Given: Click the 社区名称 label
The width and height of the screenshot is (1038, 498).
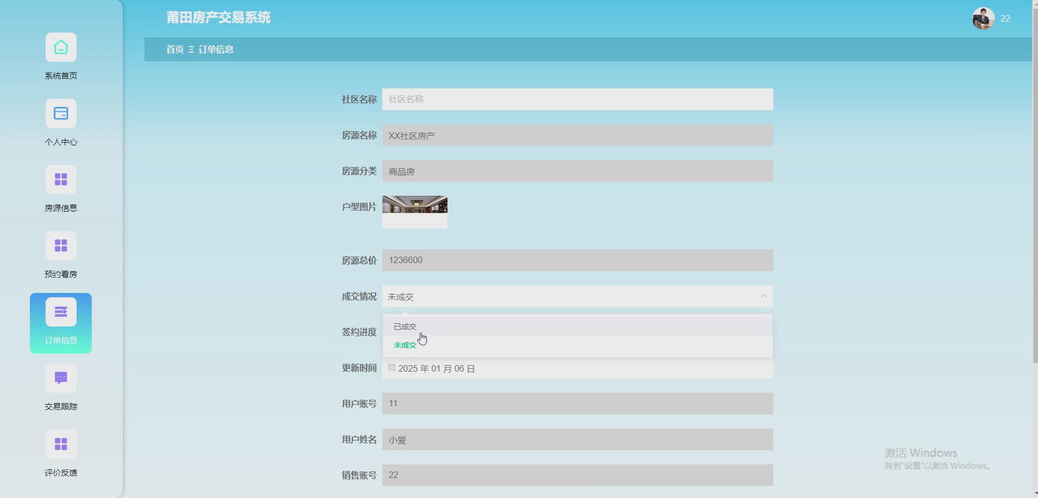Looking at the screenshot, I should (x=359, y=99).
